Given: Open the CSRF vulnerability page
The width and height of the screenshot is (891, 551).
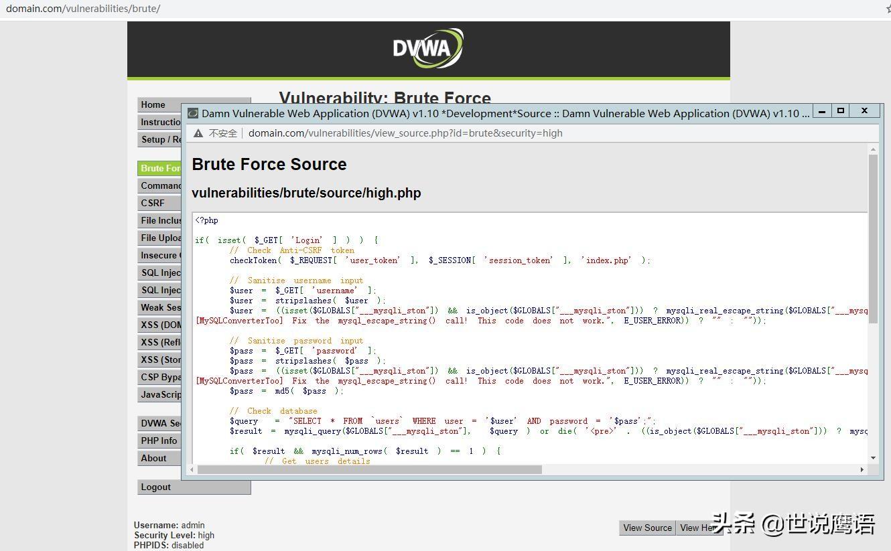Looking at the screenshot, I should click(152, 203).
